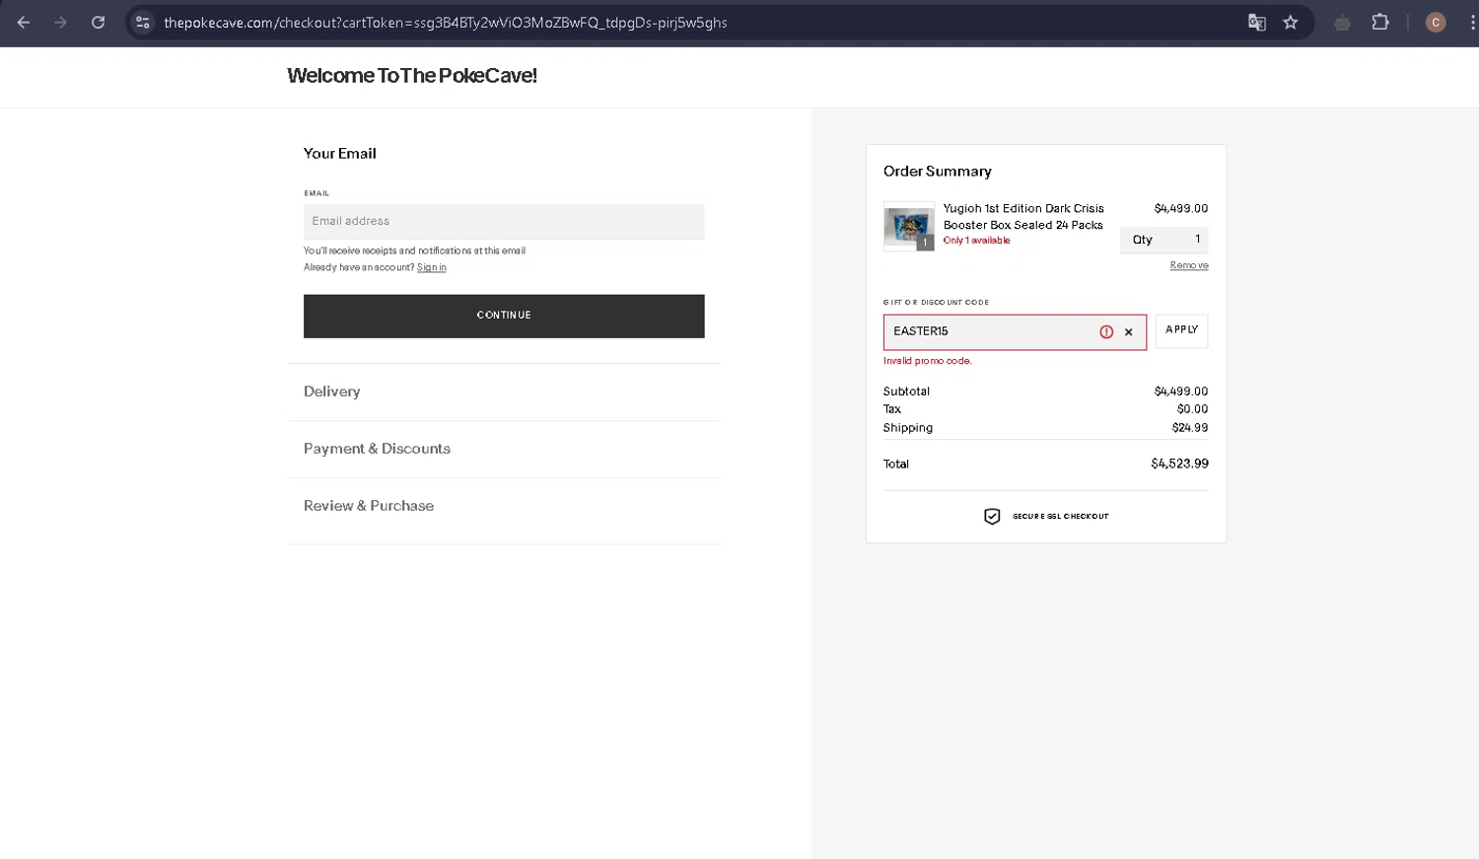Click the extension icon beside the puzzle icon
1479x859 pixels.
click(x=1342, y=22)
